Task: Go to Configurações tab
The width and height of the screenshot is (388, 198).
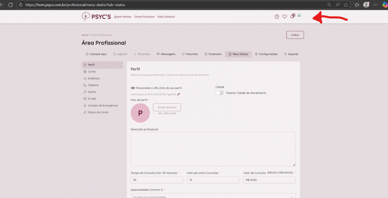Action: click(x=266, y=54)
